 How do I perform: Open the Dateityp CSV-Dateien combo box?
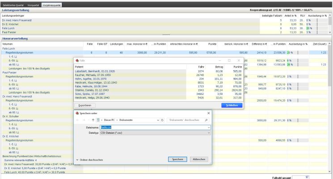coord(155,133)
